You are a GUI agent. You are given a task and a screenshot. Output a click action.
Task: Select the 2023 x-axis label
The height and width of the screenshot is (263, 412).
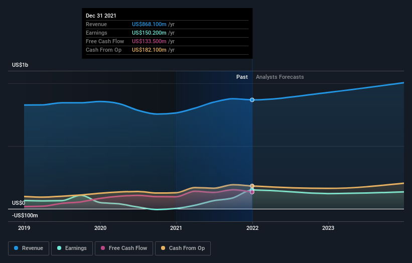pyautogui.click(x=328, y=228)
